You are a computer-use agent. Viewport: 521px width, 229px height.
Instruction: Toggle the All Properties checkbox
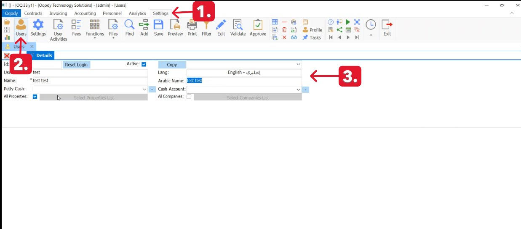[x=35, y=97]
